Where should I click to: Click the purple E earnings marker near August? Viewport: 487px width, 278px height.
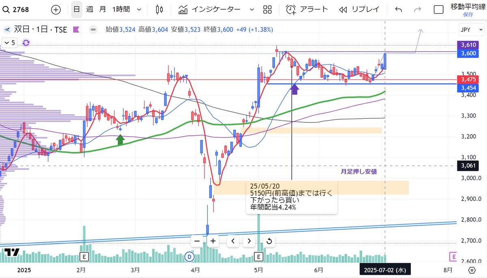click(x=454, y=256)
